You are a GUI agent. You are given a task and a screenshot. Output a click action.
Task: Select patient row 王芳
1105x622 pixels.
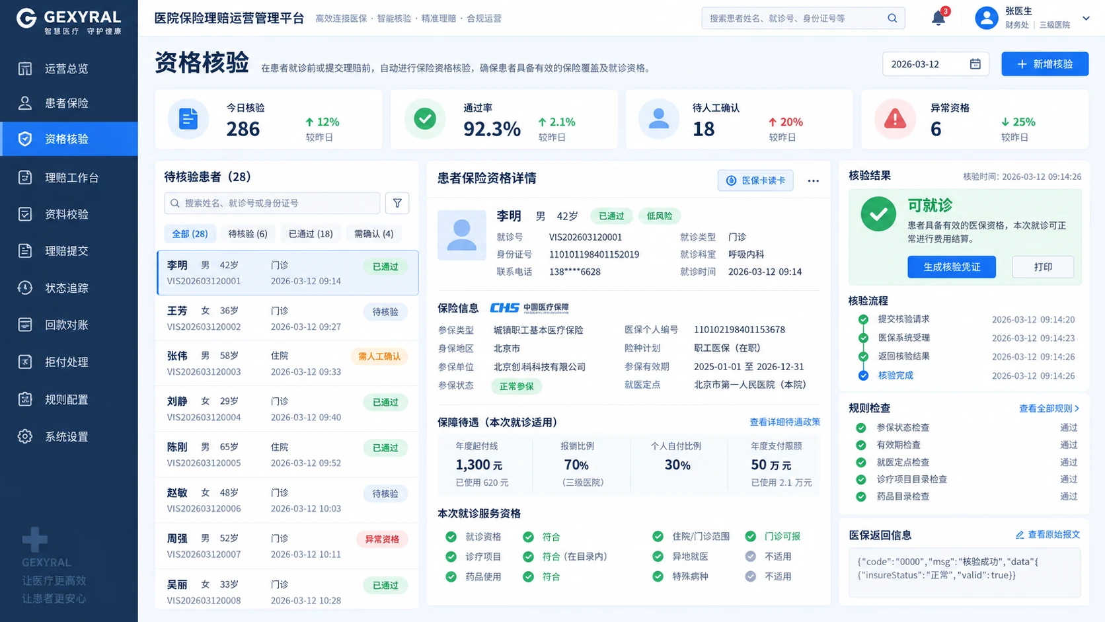click(287, 318)
